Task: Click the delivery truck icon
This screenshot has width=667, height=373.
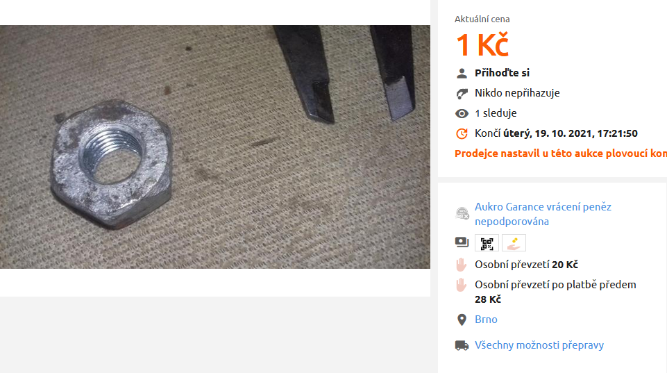Action: click(x=462, y=345)
